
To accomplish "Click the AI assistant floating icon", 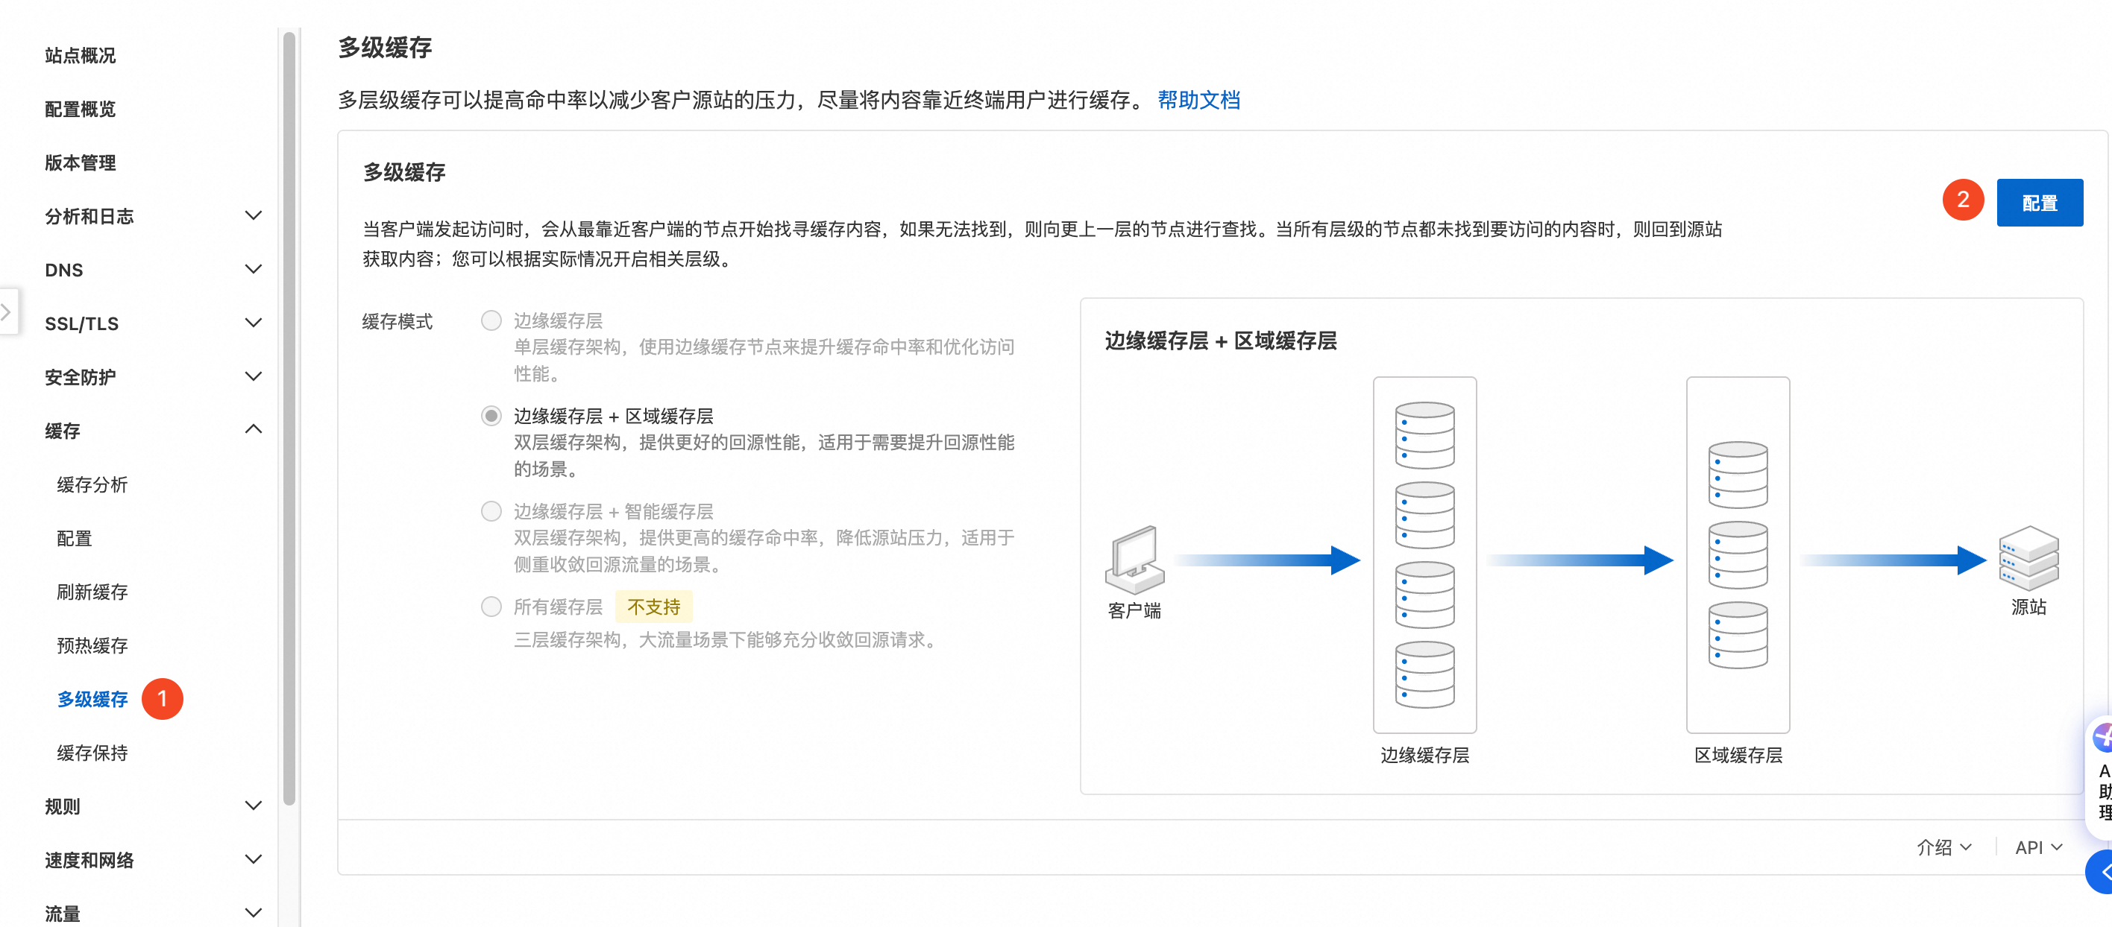I will click(2102, 737).
